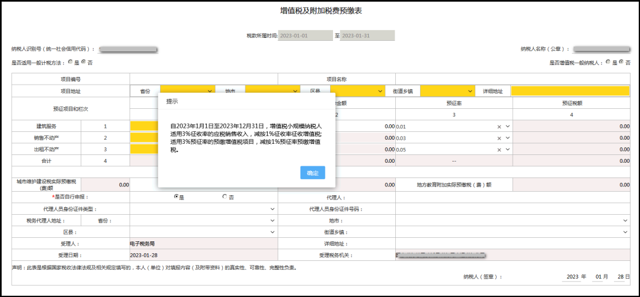Click the 提示 dialog title
640x297 pixels.
[172, 102]
